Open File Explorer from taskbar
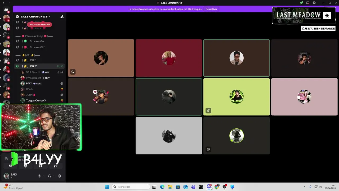The height and width of the screenshot is (191, 339). [170, 187]
